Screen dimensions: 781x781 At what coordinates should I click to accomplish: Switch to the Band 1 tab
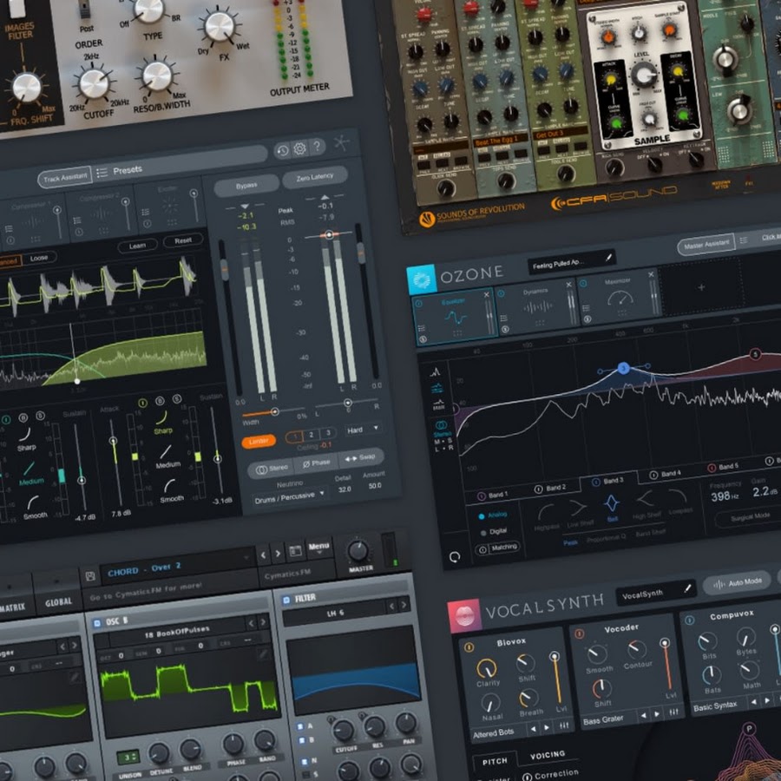tap(492, 496)
